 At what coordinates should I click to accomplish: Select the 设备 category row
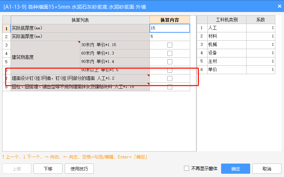coord(227,53)
